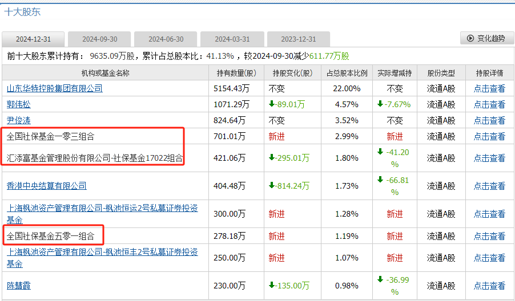Click the 278.18万 holding value
The width and height of the screenshot is (515, 301).
coord(230,236)
